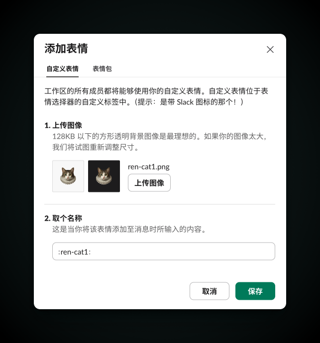Click the 上传图像 upload button
Viewport: 320px width, 343px height.
[x=149, y=182]
